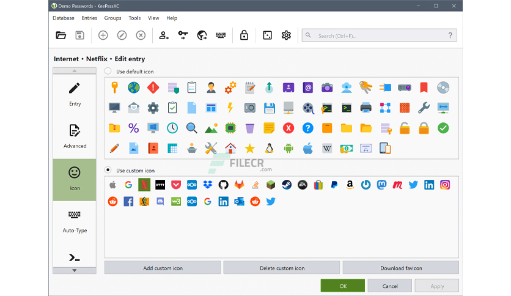Image resolution: width=511 pixels, height=296 pixels.
Task: Select the house icon
Action: pos(230,149)
